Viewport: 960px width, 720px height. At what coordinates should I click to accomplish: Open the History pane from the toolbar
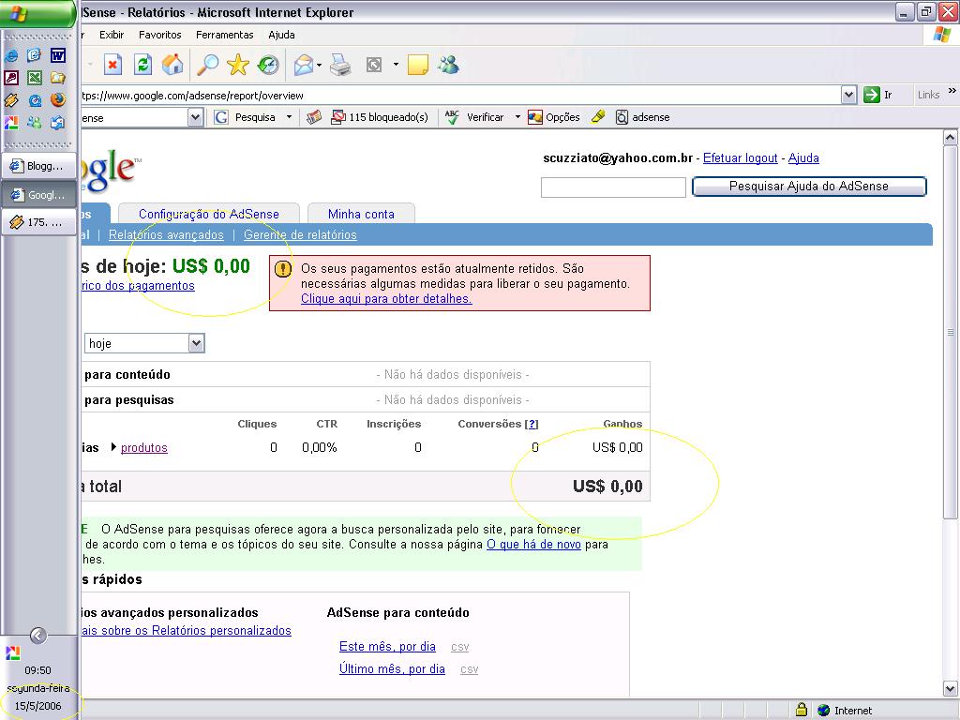pos(267,65)
